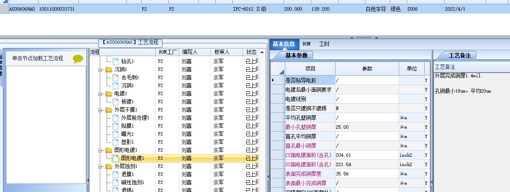
Task: Click the document icon beside 显影1
Action: tap(116, 142)
